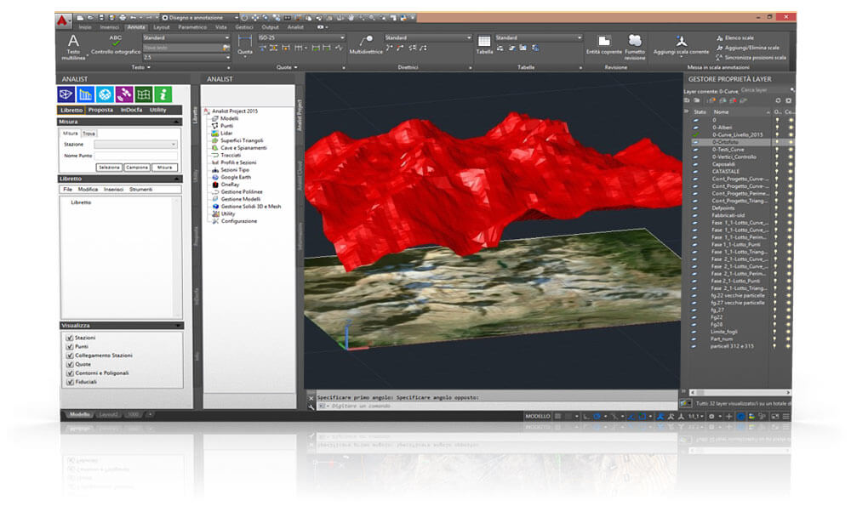851x512 pixels.
Task: Run Controllo ortografico spell check
Action: click(x=116, y=45)
